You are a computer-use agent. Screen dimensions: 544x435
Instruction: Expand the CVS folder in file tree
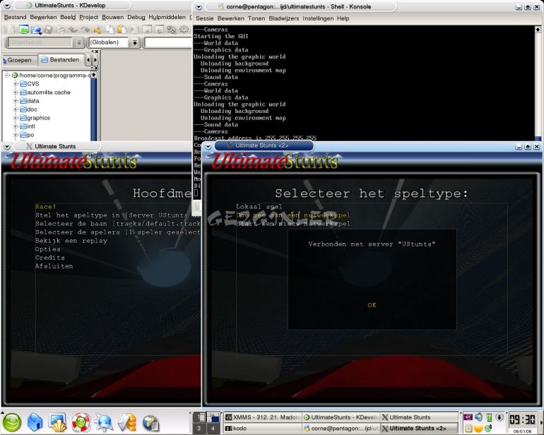click(x=16, y=83)
